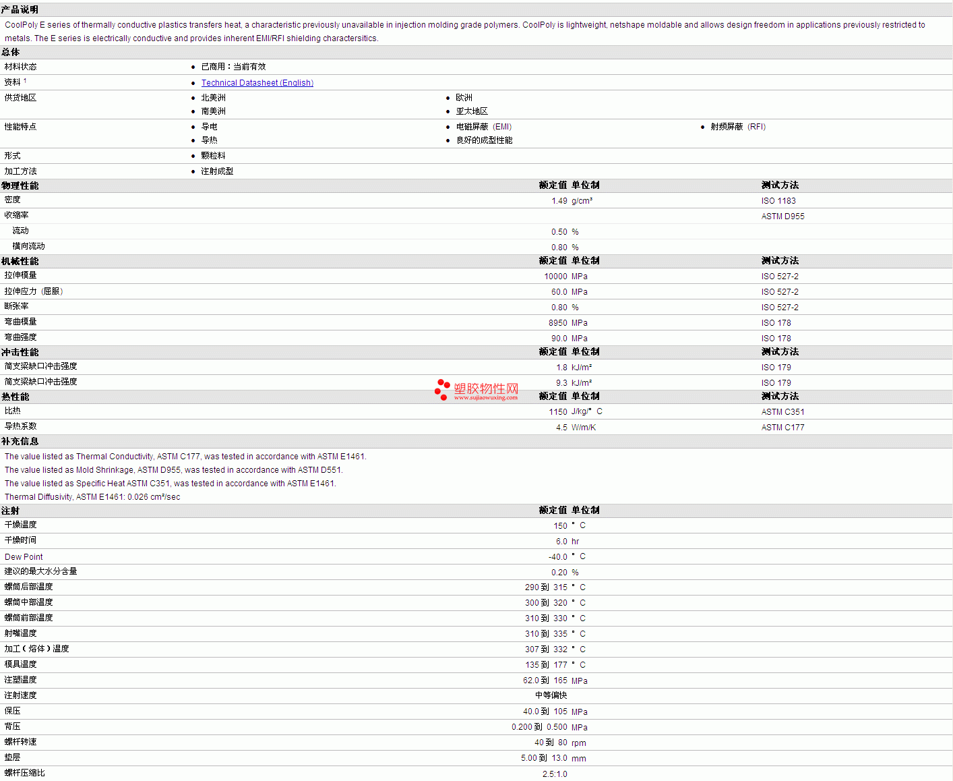The image size is (953, 781).
Task: Click the 欧洲 region entry
Action: click(x=464, y=98)
